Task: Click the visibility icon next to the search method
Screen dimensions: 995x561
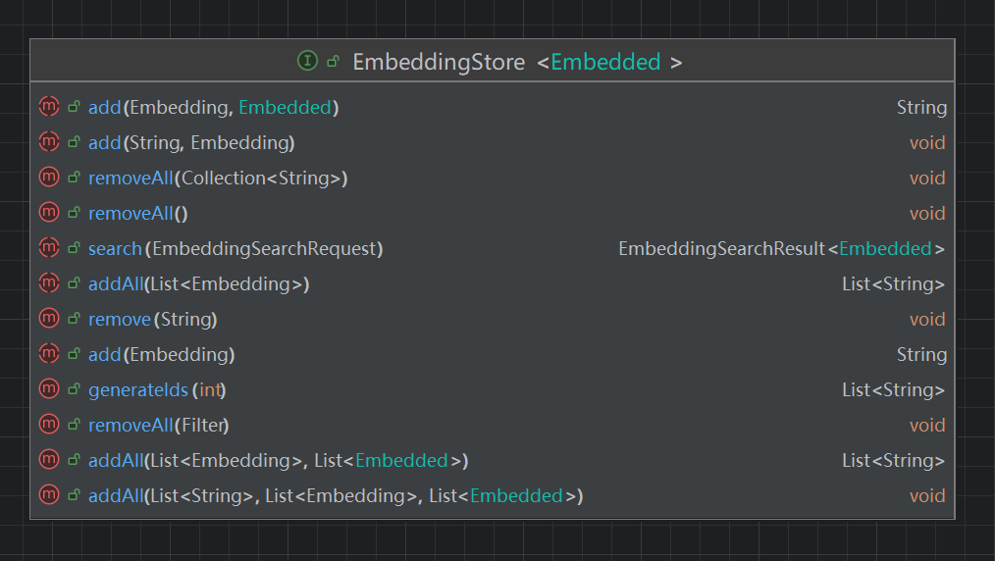Action: tap(74, 248)
